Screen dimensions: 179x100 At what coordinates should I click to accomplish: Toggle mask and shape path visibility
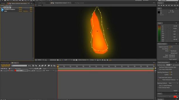coord(48,60)
